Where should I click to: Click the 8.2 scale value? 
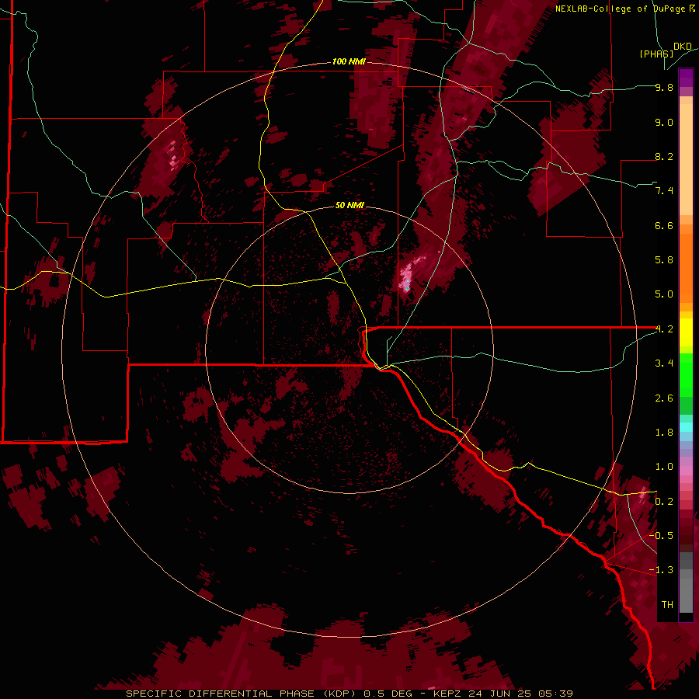[664, 156]
